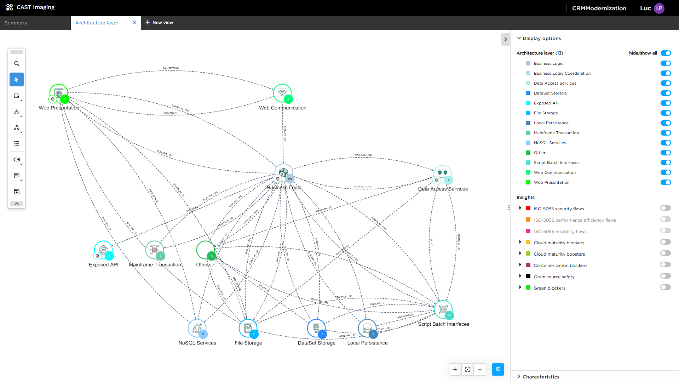
Task: Activate the rectangular marquee selection tool
Action: click(x=17, y=96)
